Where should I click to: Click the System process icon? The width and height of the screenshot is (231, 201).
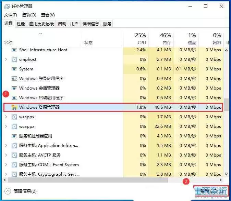14,69
